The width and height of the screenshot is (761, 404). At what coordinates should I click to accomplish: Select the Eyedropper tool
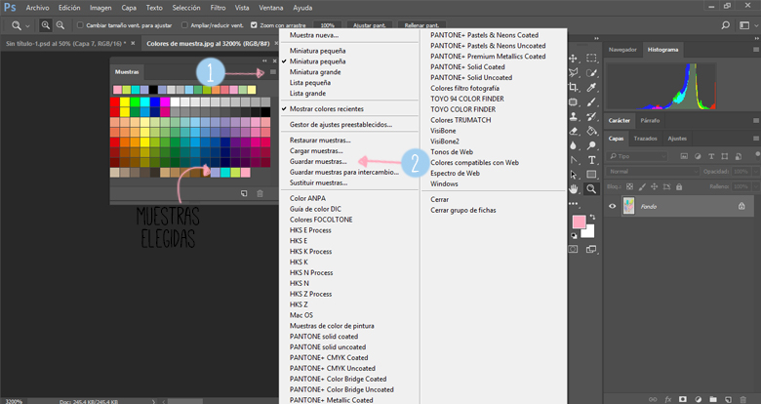point(591,88)
